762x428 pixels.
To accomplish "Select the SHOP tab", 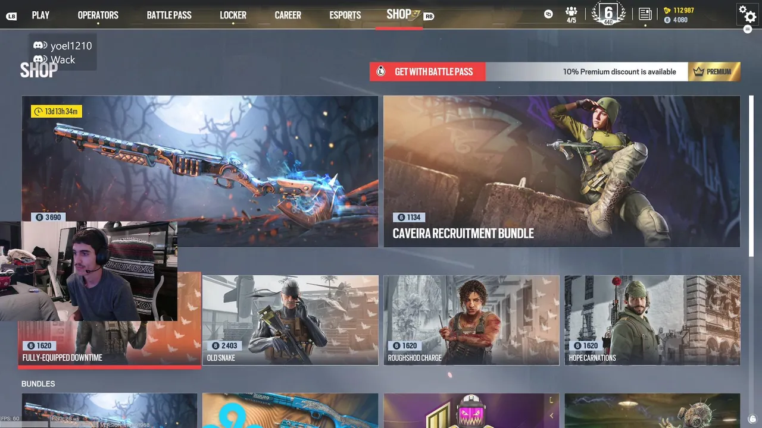I will coord(399,14).
